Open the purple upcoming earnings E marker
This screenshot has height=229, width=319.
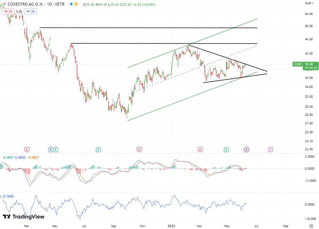coord(271,149)
